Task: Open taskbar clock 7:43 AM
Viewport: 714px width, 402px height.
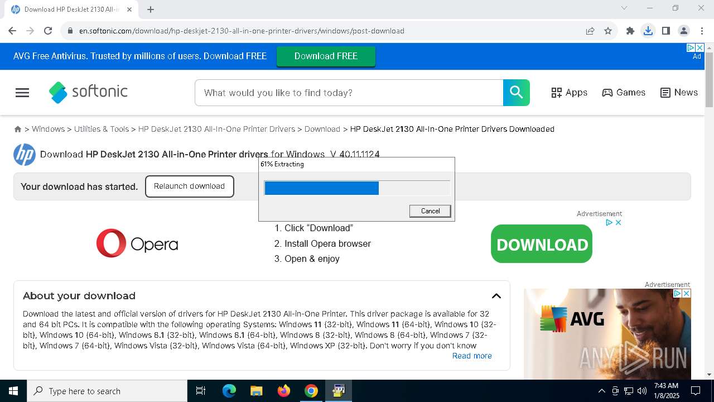Action: point(666,391)
